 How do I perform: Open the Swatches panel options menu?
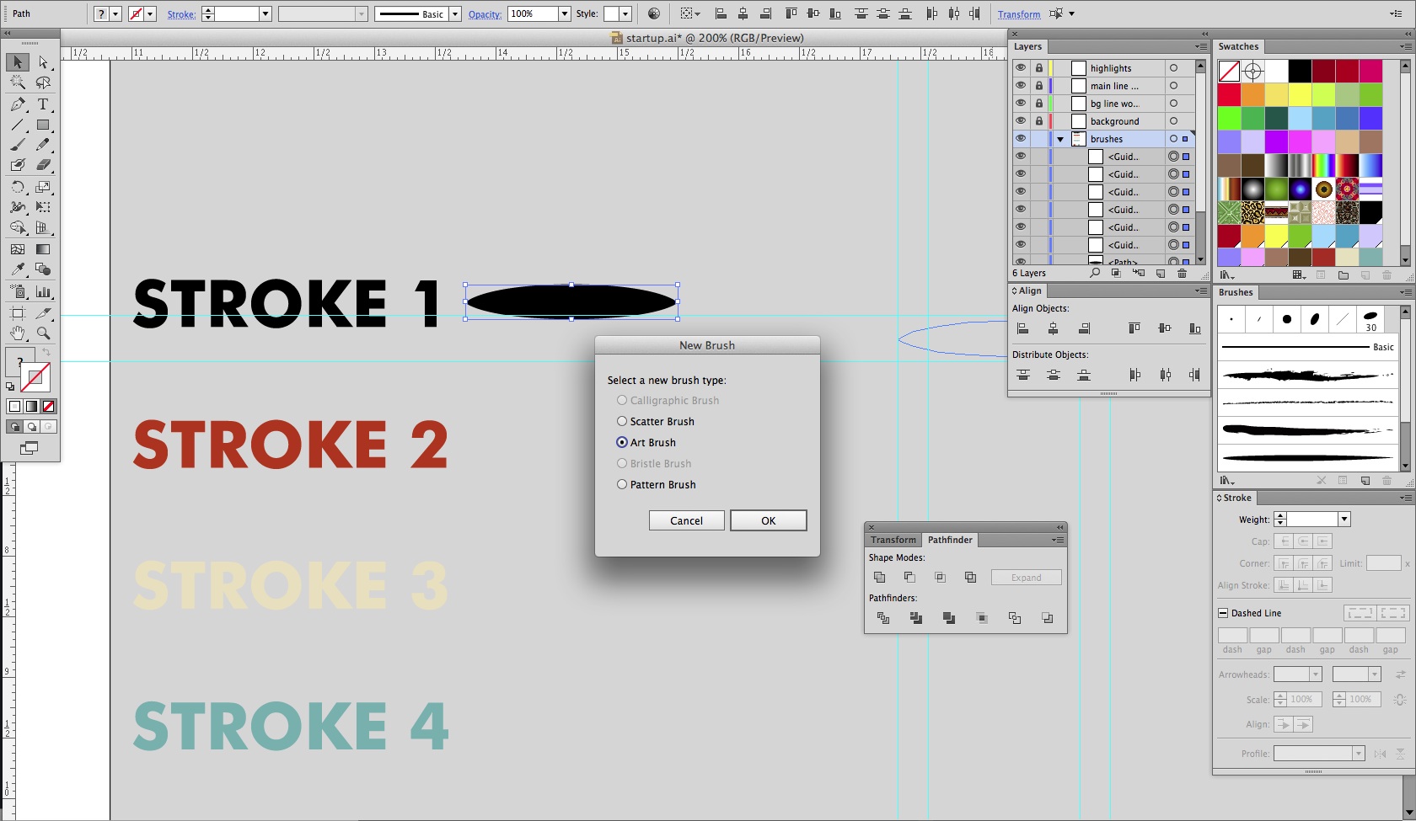click(x=1405, y=46)
